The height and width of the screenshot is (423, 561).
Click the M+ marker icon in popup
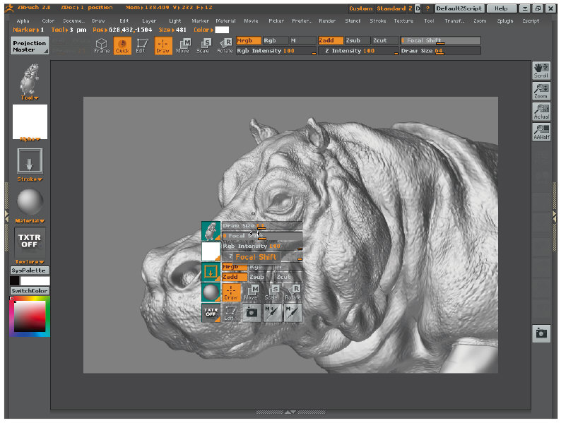click(x=273, y=312)
